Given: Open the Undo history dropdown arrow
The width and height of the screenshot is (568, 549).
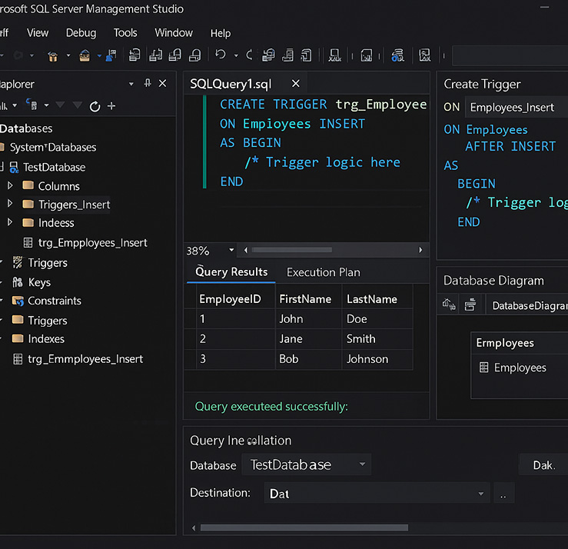Looking at the screenshot, I should (236, 56).
